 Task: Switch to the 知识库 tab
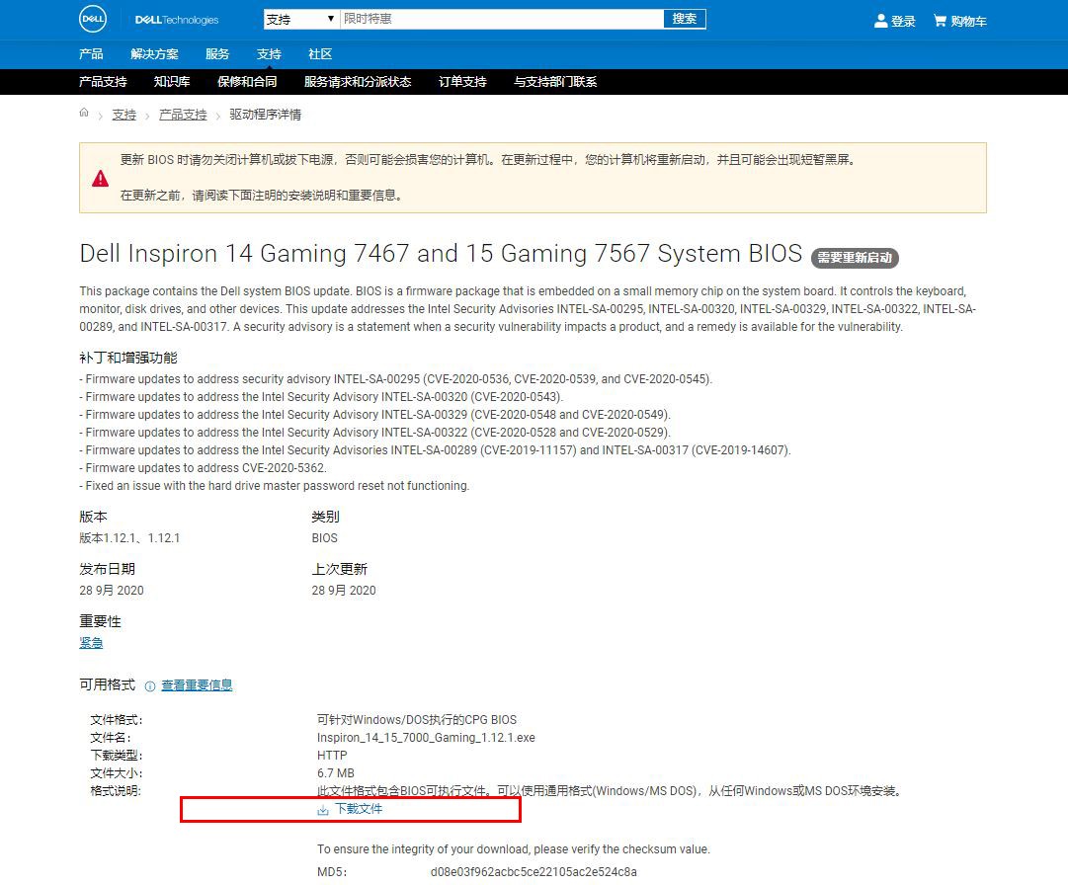point(172,82)
